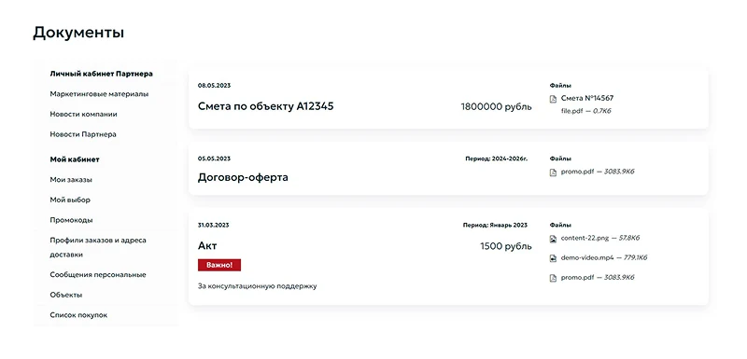Go to Промокоды section
The image size is (747, 359).
point(72,220)
